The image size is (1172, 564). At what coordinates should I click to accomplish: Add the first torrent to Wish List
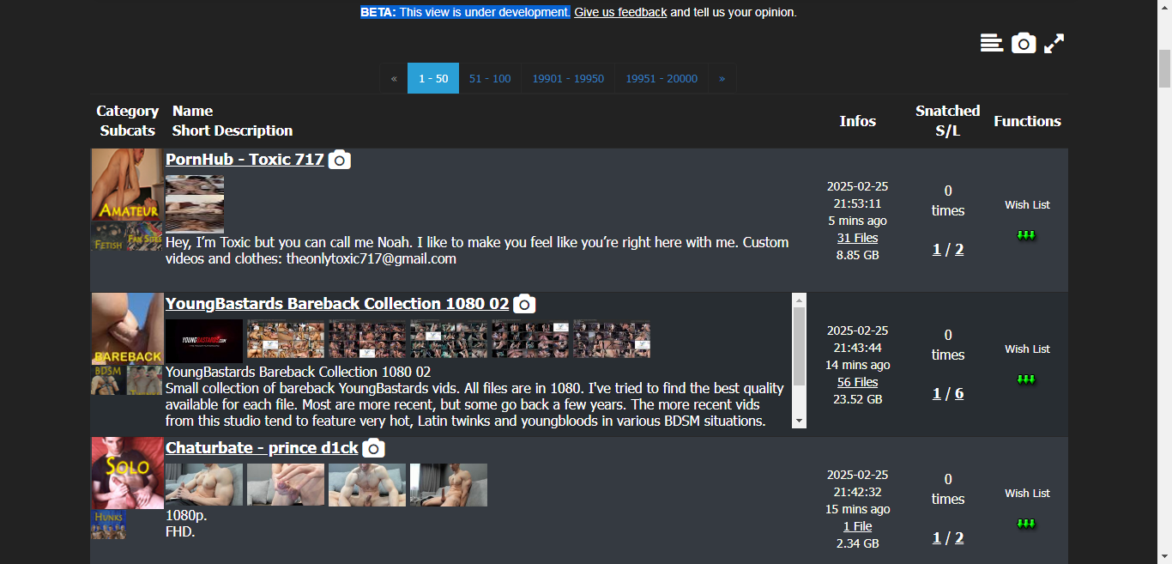click(1027, 204)
